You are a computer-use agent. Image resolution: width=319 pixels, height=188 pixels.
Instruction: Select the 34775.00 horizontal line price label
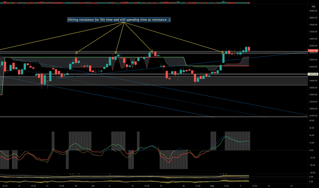[313, 74]
